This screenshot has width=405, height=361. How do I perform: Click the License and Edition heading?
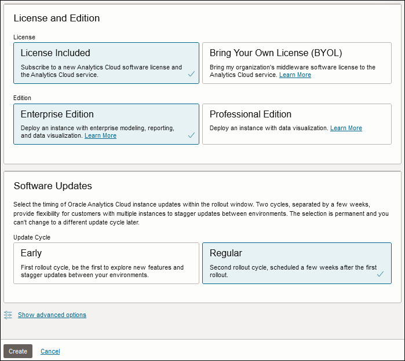tap(57, 18)
